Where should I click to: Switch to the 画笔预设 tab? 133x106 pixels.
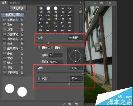click(15, 3)
